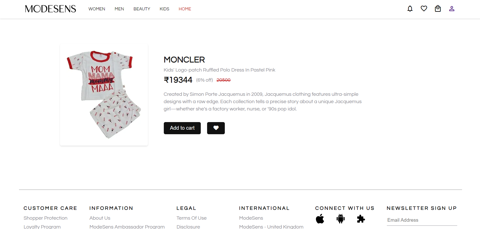Open the user account profile icon
480x229 pixels.
click(x=452, y=9)
